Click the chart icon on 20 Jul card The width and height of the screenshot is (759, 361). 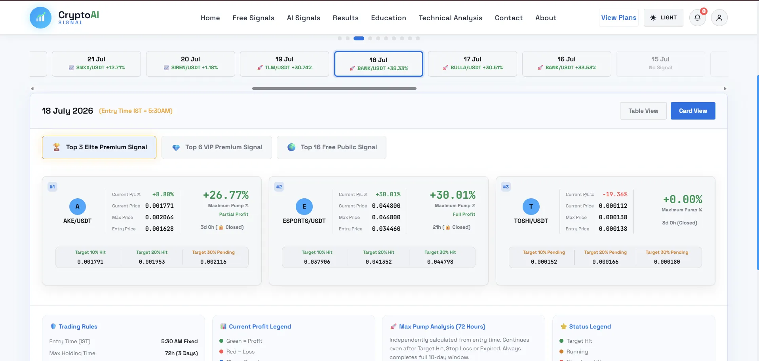[166, 68]
